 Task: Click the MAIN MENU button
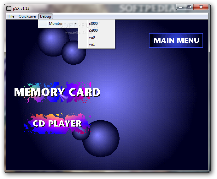176,41
